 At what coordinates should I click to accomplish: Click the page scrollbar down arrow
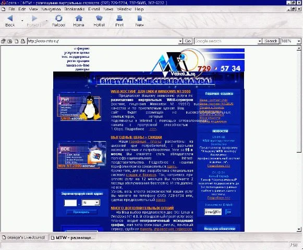299,229
